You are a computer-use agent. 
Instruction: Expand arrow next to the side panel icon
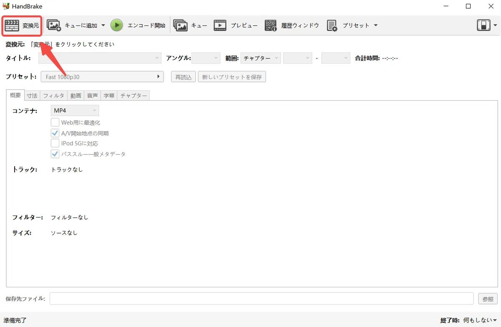(495, 25)
